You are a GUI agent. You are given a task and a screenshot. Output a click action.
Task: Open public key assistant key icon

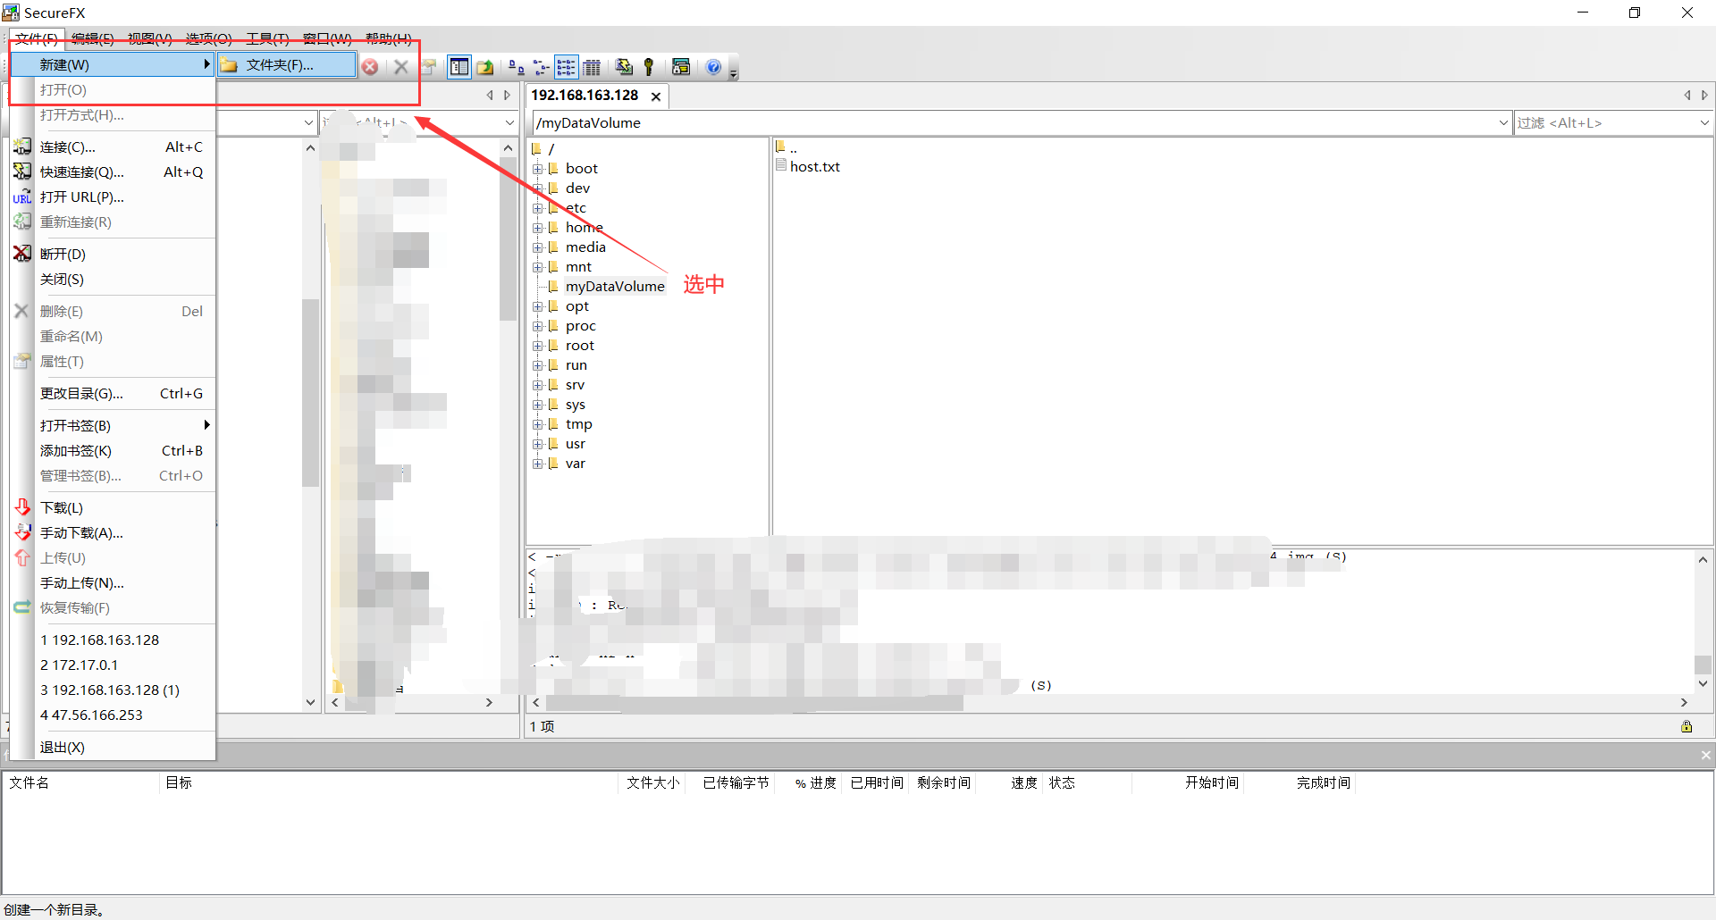[x=649, y=67]
